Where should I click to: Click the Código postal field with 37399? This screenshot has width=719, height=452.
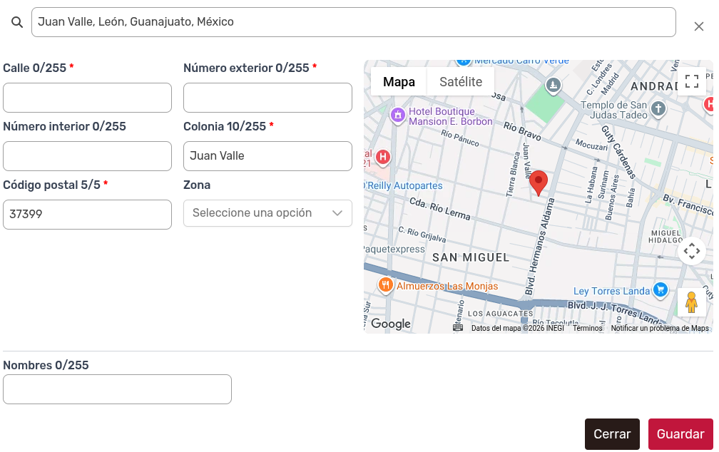coord(87,215)
